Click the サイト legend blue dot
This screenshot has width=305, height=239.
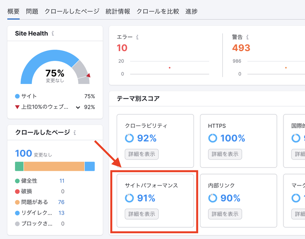click(x=17, y=96)
